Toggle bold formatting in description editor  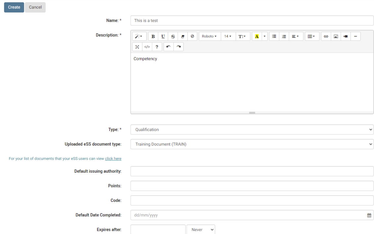pos(153,36)
